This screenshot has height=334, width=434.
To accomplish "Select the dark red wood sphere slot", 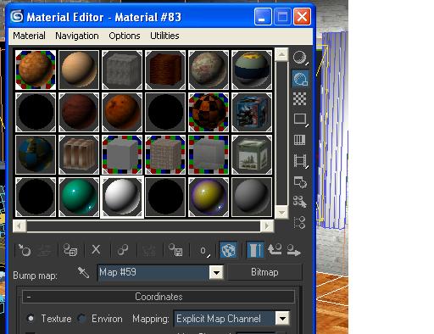I will click(79, 112).
